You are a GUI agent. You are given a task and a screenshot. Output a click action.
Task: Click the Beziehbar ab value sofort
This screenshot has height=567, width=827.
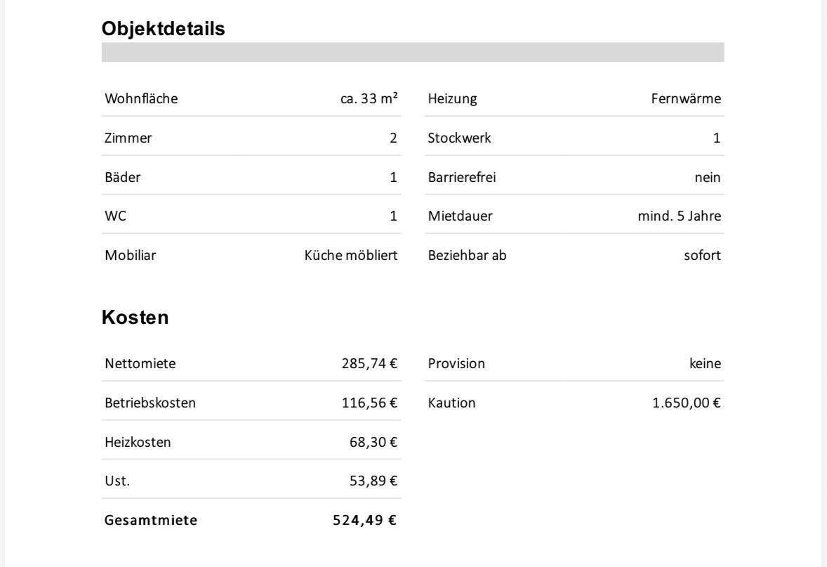click(702, 255)
